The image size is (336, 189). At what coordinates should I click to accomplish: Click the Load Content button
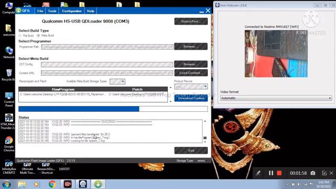point(191,73)
